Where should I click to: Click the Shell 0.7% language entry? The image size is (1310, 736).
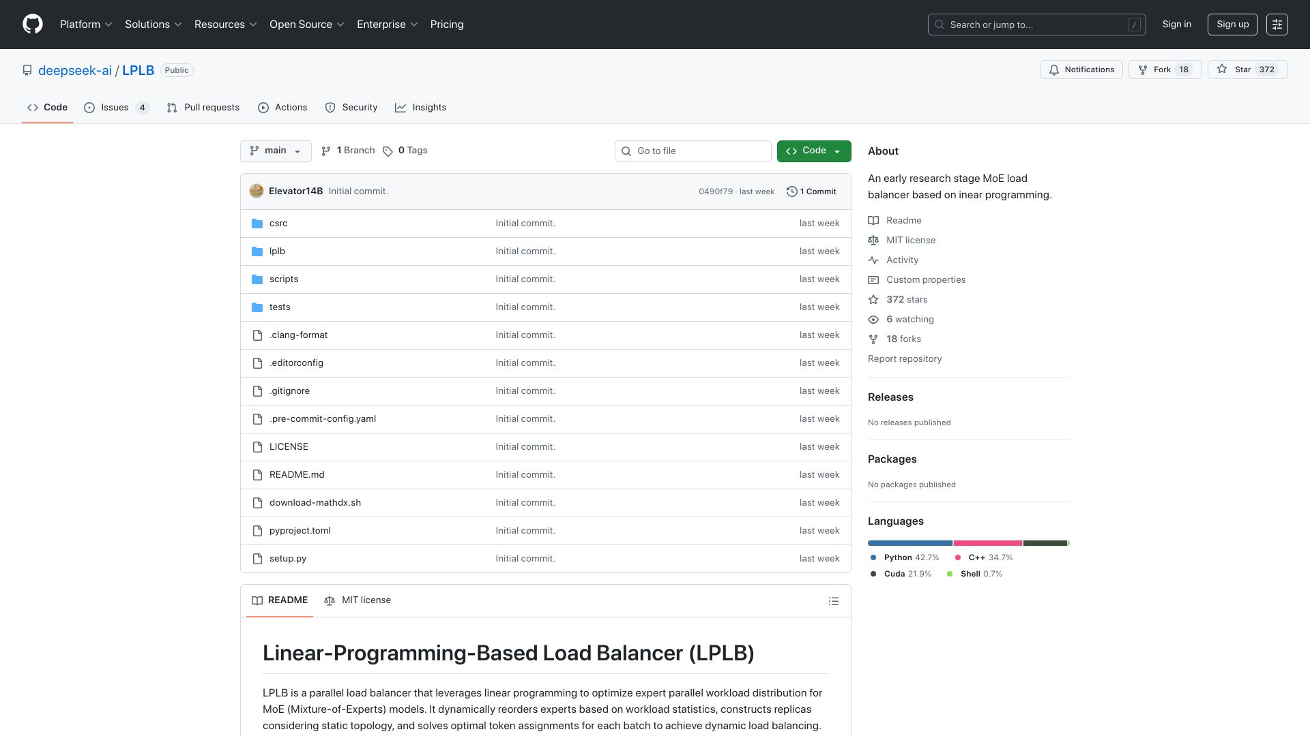[975, 574]
